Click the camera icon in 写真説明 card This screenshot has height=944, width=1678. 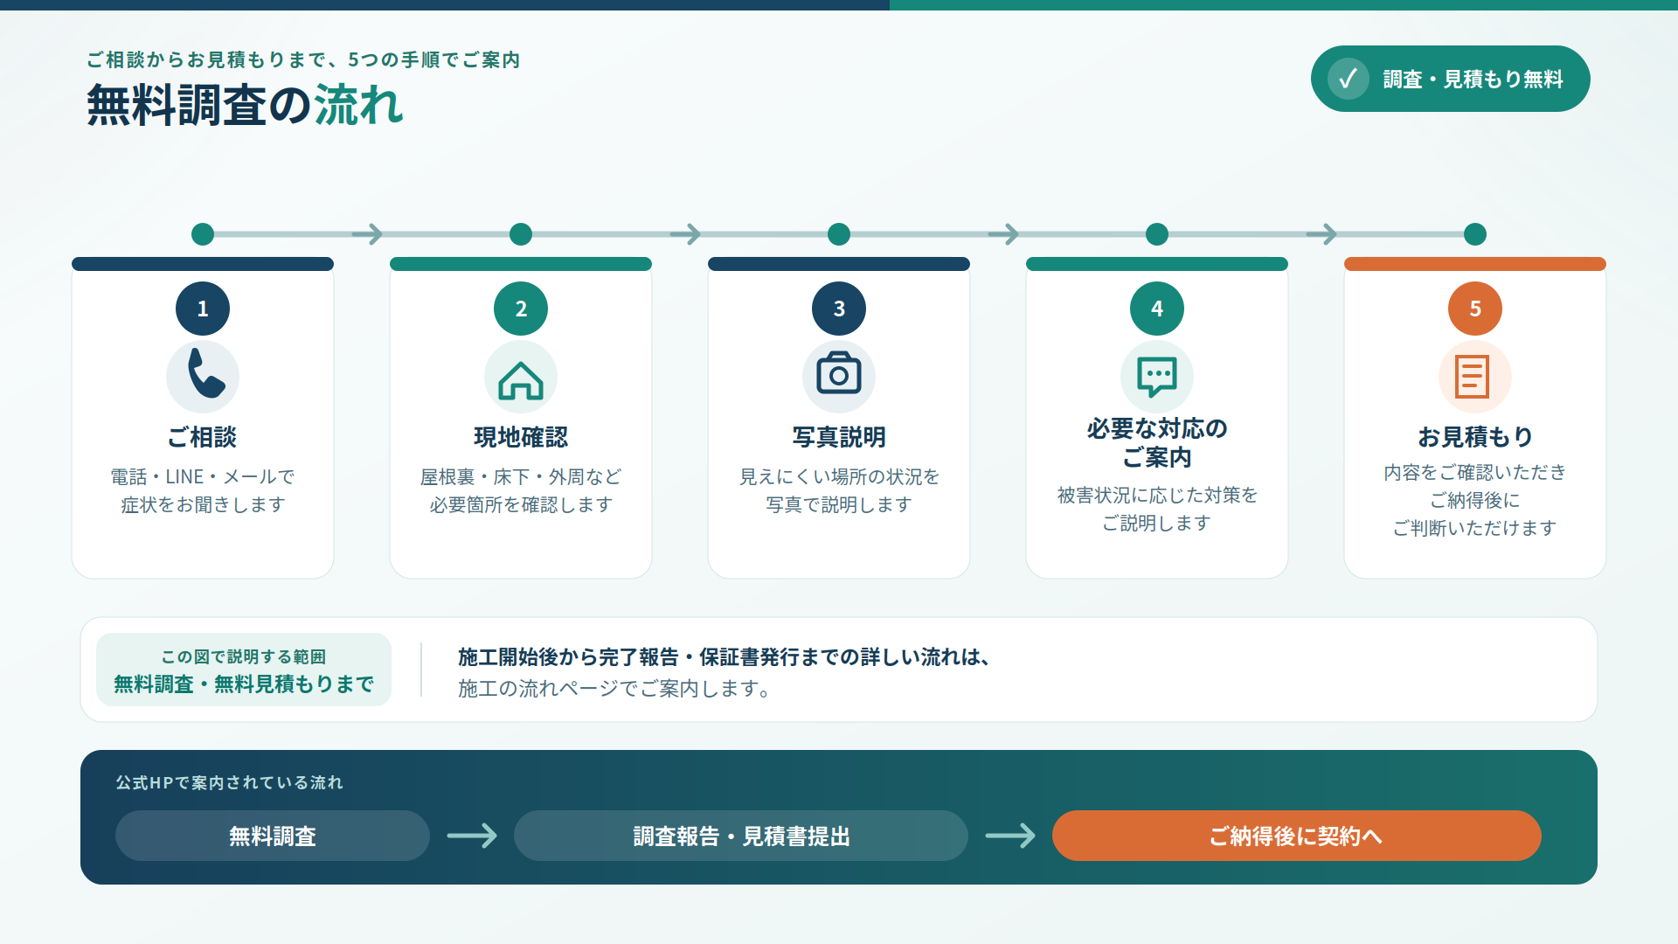tap(839, 373)
